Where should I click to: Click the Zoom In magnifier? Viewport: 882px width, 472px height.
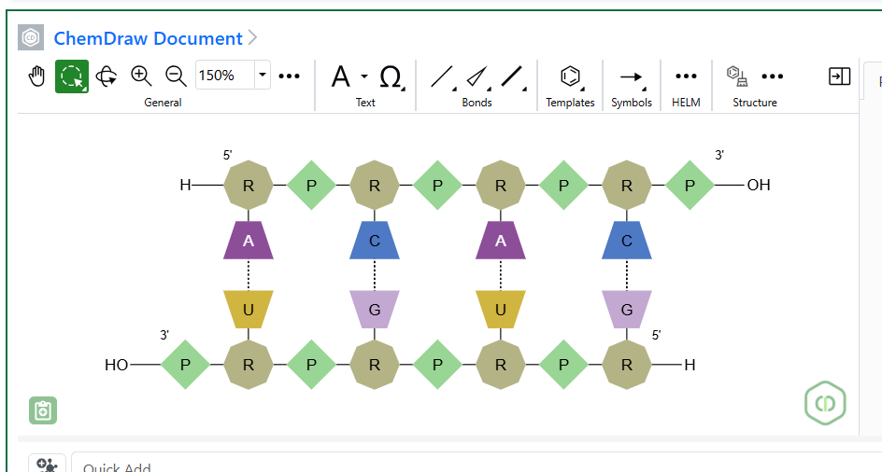pos(141,76)
